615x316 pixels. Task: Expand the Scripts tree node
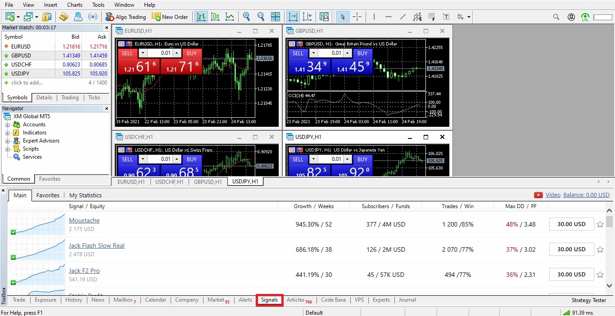(7, 149)
